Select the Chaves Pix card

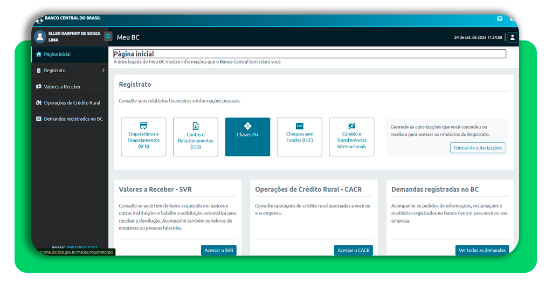click(248, 137)
